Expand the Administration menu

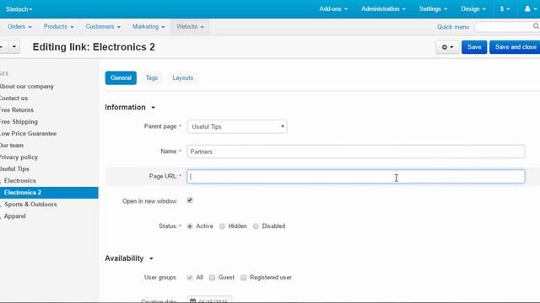pyautogui.click(x=383, y=9)
